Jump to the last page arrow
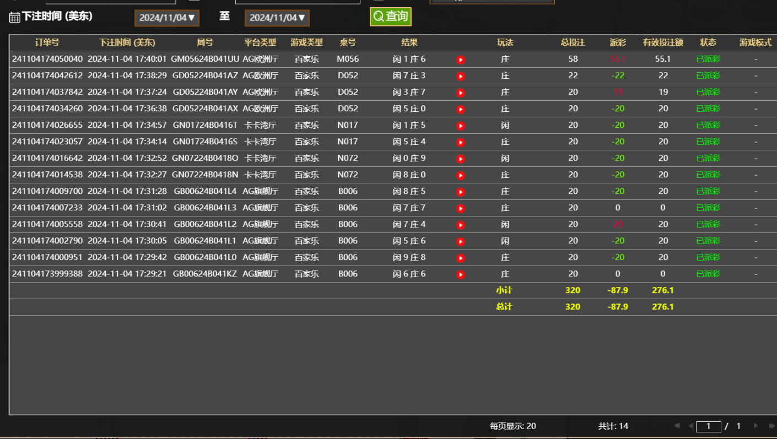Image resolution: width=777 pixels, height=439 pixels. pos(771,426)
